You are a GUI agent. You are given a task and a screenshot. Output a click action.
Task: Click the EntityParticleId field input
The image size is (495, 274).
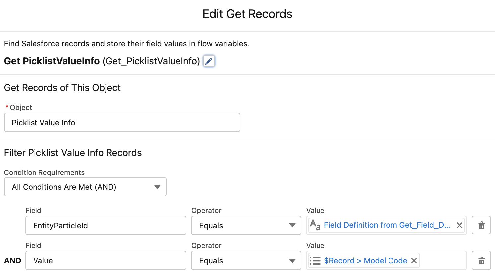(x=106, y=225)
